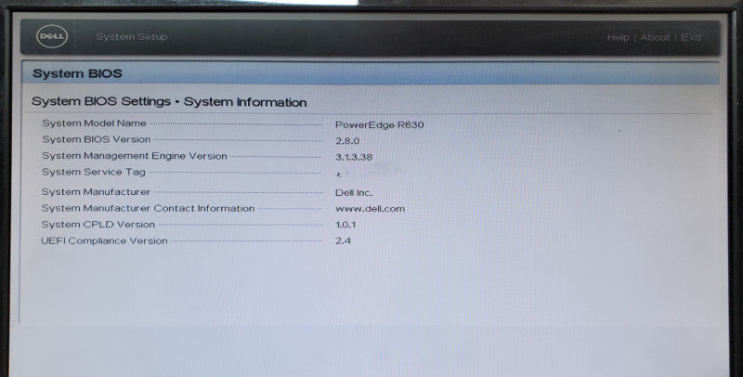Image resolution: width=743 pixels, height=377 pixels.
Task: Select the 1.0.1 CPLD version value
Action: (345, 225)
